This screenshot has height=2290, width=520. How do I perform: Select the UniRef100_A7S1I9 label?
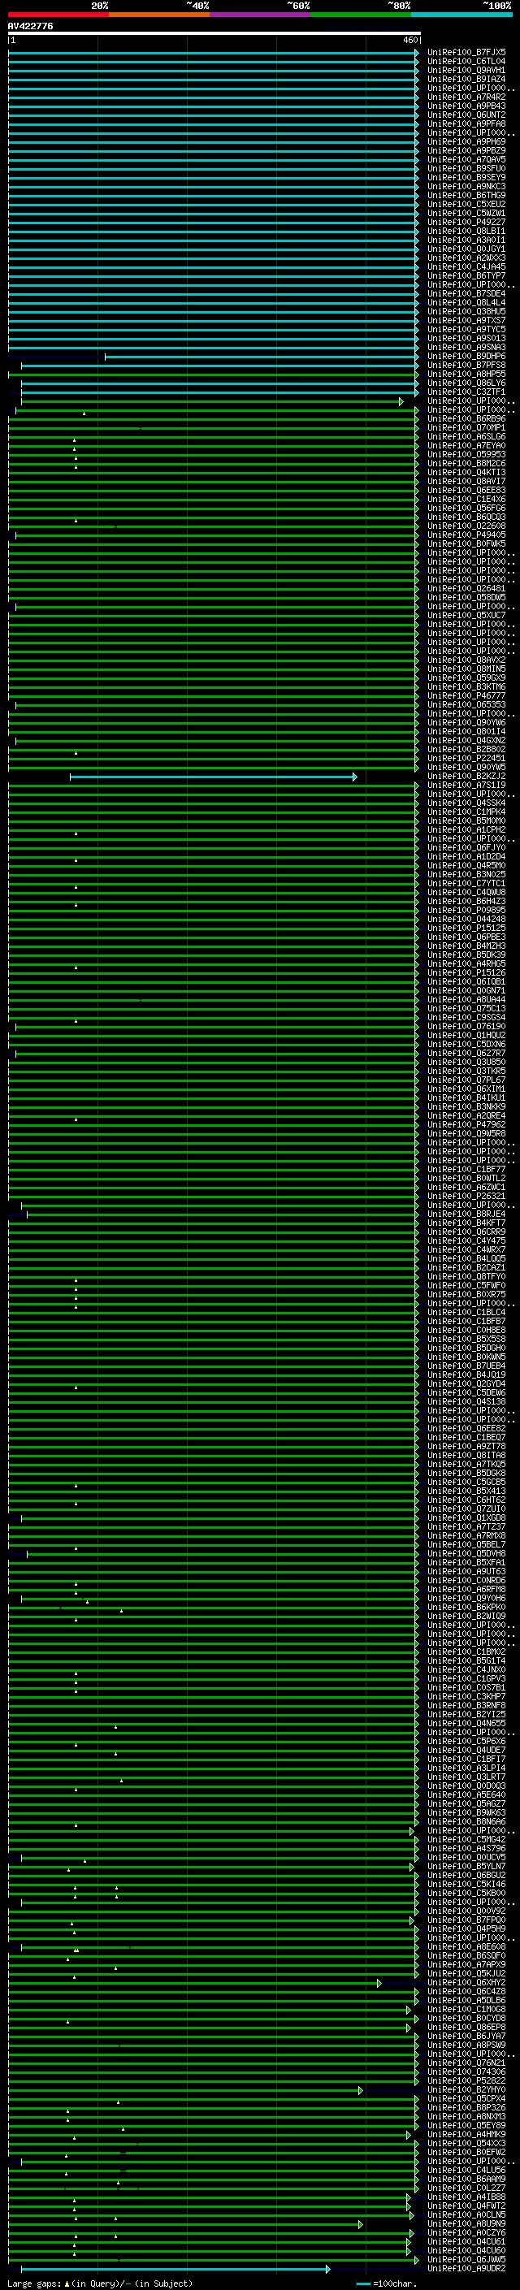pyautogui.click(x=466, y=785)
